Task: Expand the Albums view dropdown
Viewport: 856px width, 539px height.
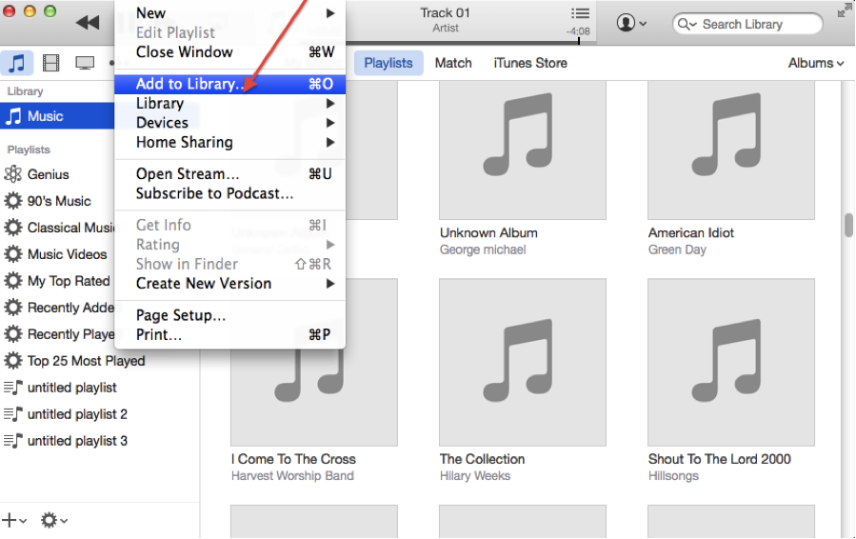Action: [x=816, y=63]
